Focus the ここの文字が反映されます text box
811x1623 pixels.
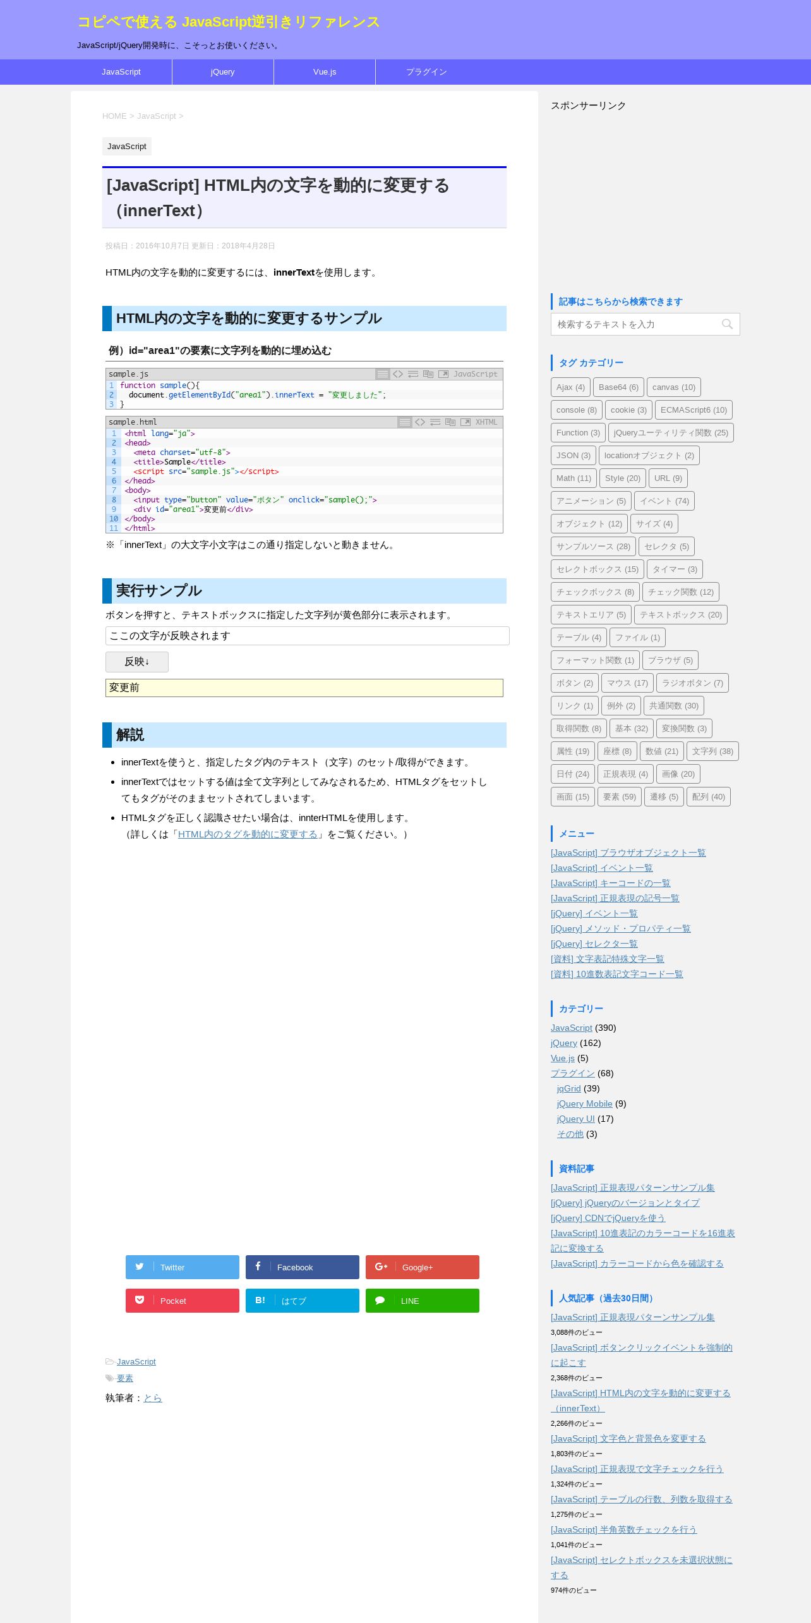[308, 636]
